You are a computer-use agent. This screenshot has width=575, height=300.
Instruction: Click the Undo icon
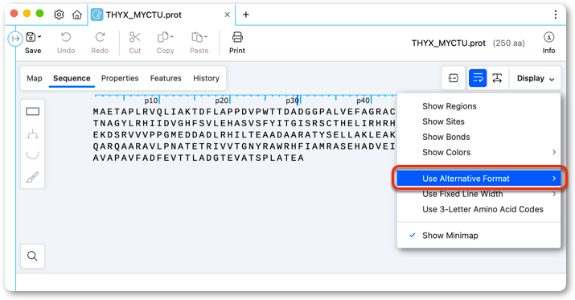click(x=66, y=38)
